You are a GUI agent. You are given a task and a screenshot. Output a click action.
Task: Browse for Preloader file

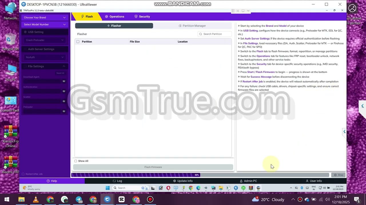click(x=64, y=111)
